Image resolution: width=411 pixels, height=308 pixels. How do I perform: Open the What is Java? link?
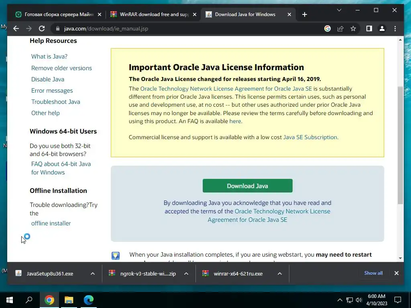tap(49, 56)
